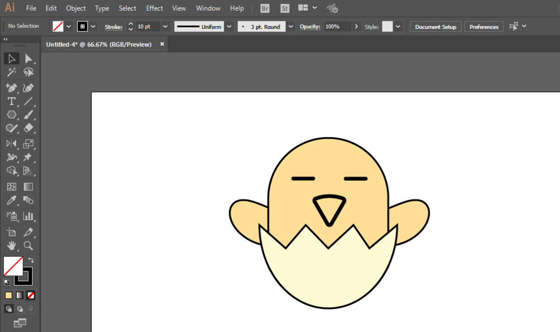Open the stroke weight dropdown

tap(165, 26)
